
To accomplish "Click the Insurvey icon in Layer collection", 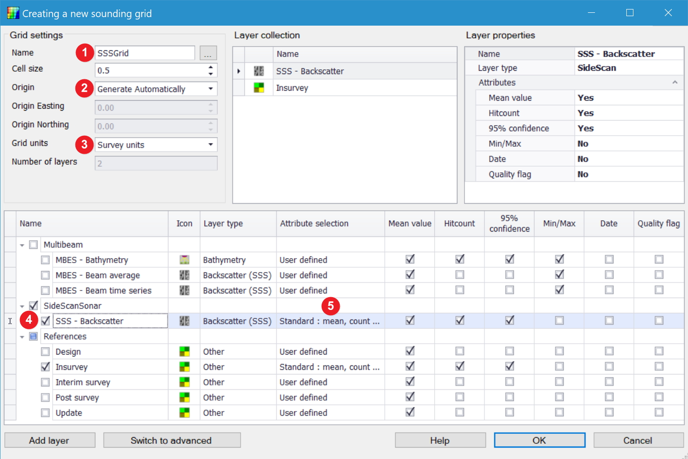I will (x=259, y=88).
